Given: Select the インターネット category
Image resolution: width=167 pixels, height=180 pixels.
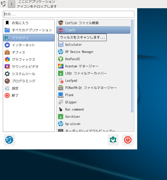Looking at the screenshot, I should tap(29, 45).
